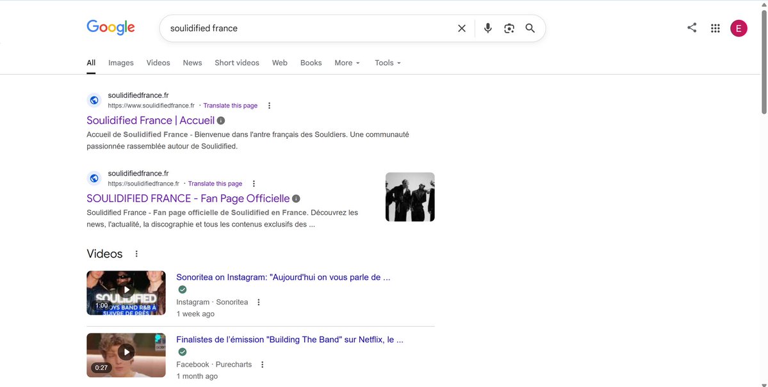This screenshot has height=387, width=768.
Task: Open the three-dot menu for Fan Page Officielle result
Action: point(254,184)
